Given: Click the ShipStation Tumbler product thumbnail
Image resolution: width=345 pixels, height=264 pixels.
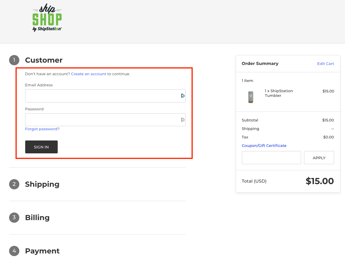Looking at the screenshot, I should (x=251, y=97).
